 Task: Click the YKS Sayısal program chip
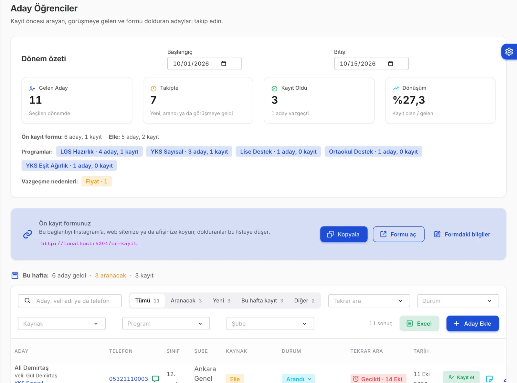[x=189, y=152]
